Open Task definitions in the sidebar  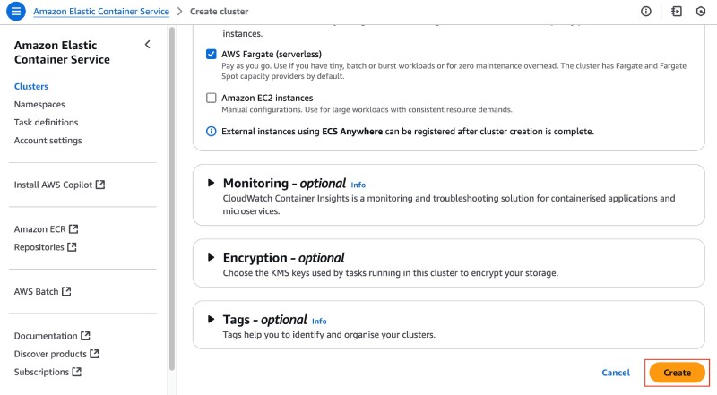(47, 122)
